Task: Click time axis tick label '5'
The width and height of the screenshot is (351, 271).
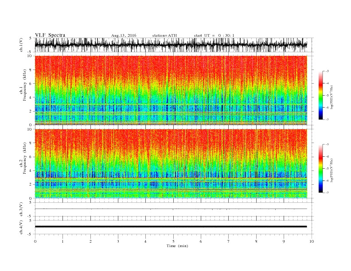Action: click(173, 241)
